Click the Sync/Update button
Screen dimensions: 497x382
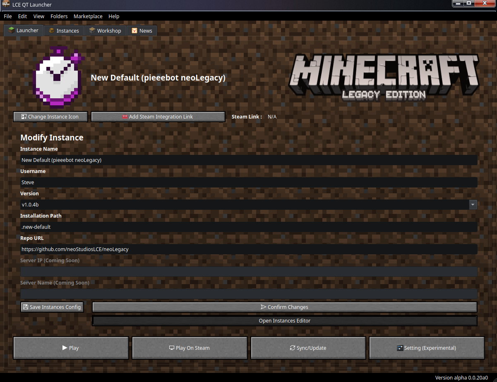308,348
